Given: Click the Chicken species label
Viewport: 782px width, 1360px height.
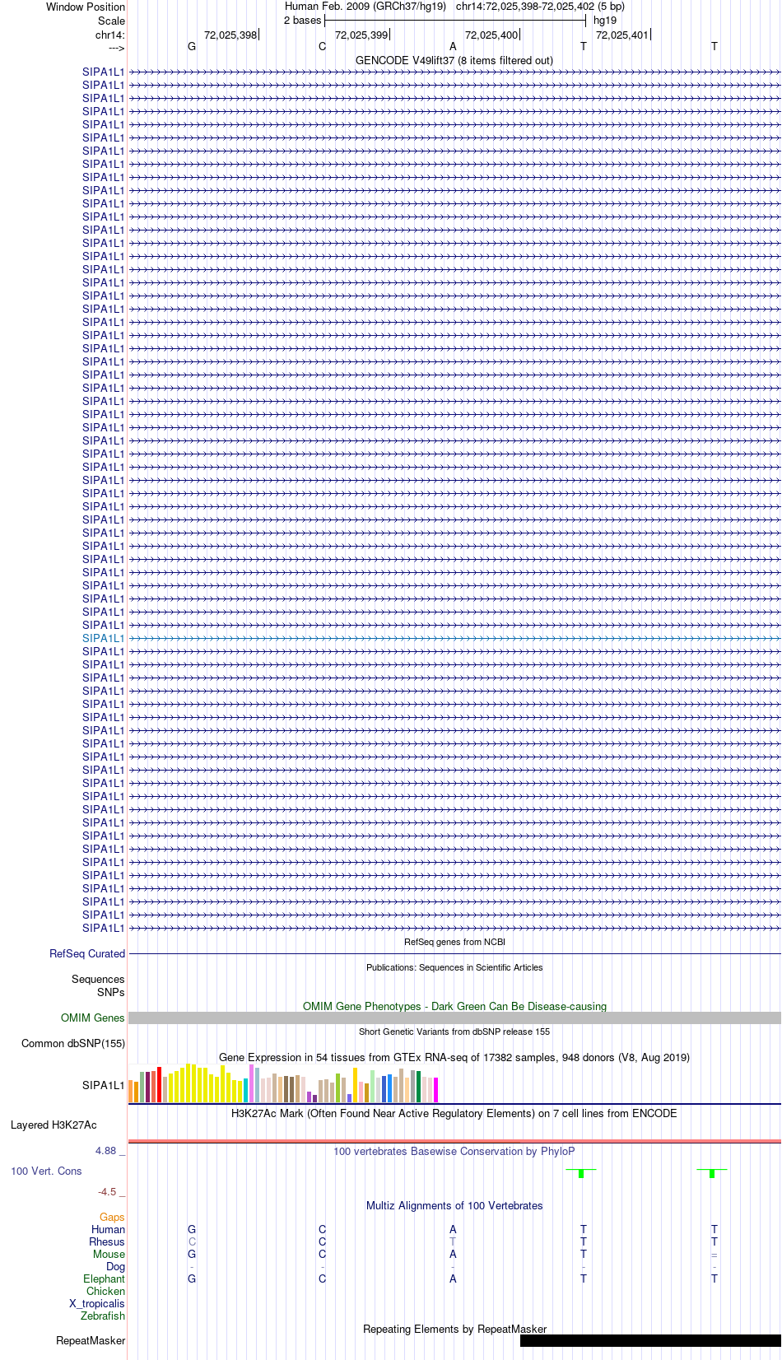Looking at the screenshot, I should coord(106,1291).
